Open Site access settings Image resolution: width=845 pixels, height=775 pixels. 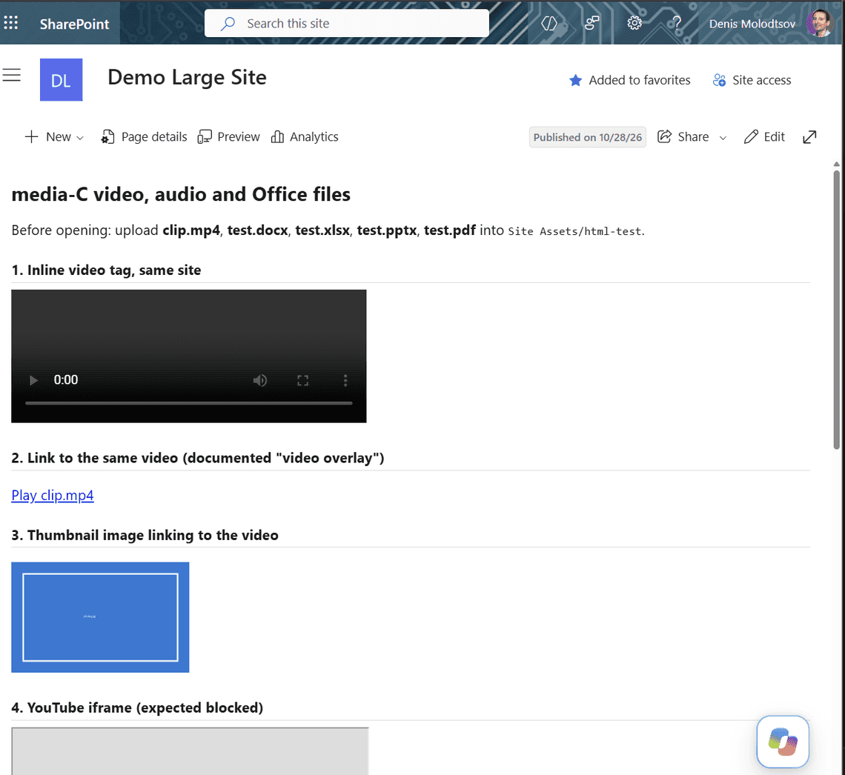[752, 80]
